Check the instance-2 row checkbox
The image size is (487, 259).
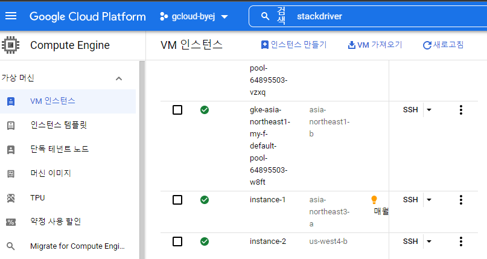point(177,241)
